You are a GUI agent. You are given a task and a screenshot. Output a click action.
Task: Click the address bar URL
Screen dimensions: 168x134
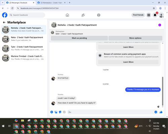click(x=39, y=8)
